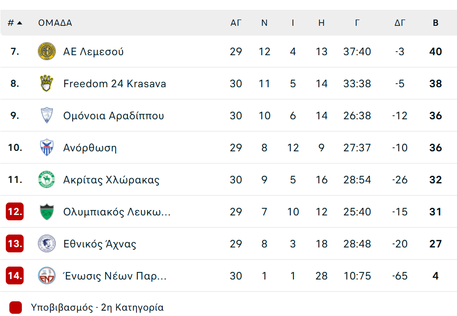Click the Ομόνοια Αραδίππου team crest
457x316 pixels.
(46, 116)
